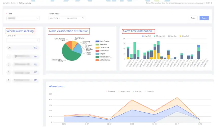Click the 08-12 label on trend axis
216x127 pixels.
pos(200,124)
